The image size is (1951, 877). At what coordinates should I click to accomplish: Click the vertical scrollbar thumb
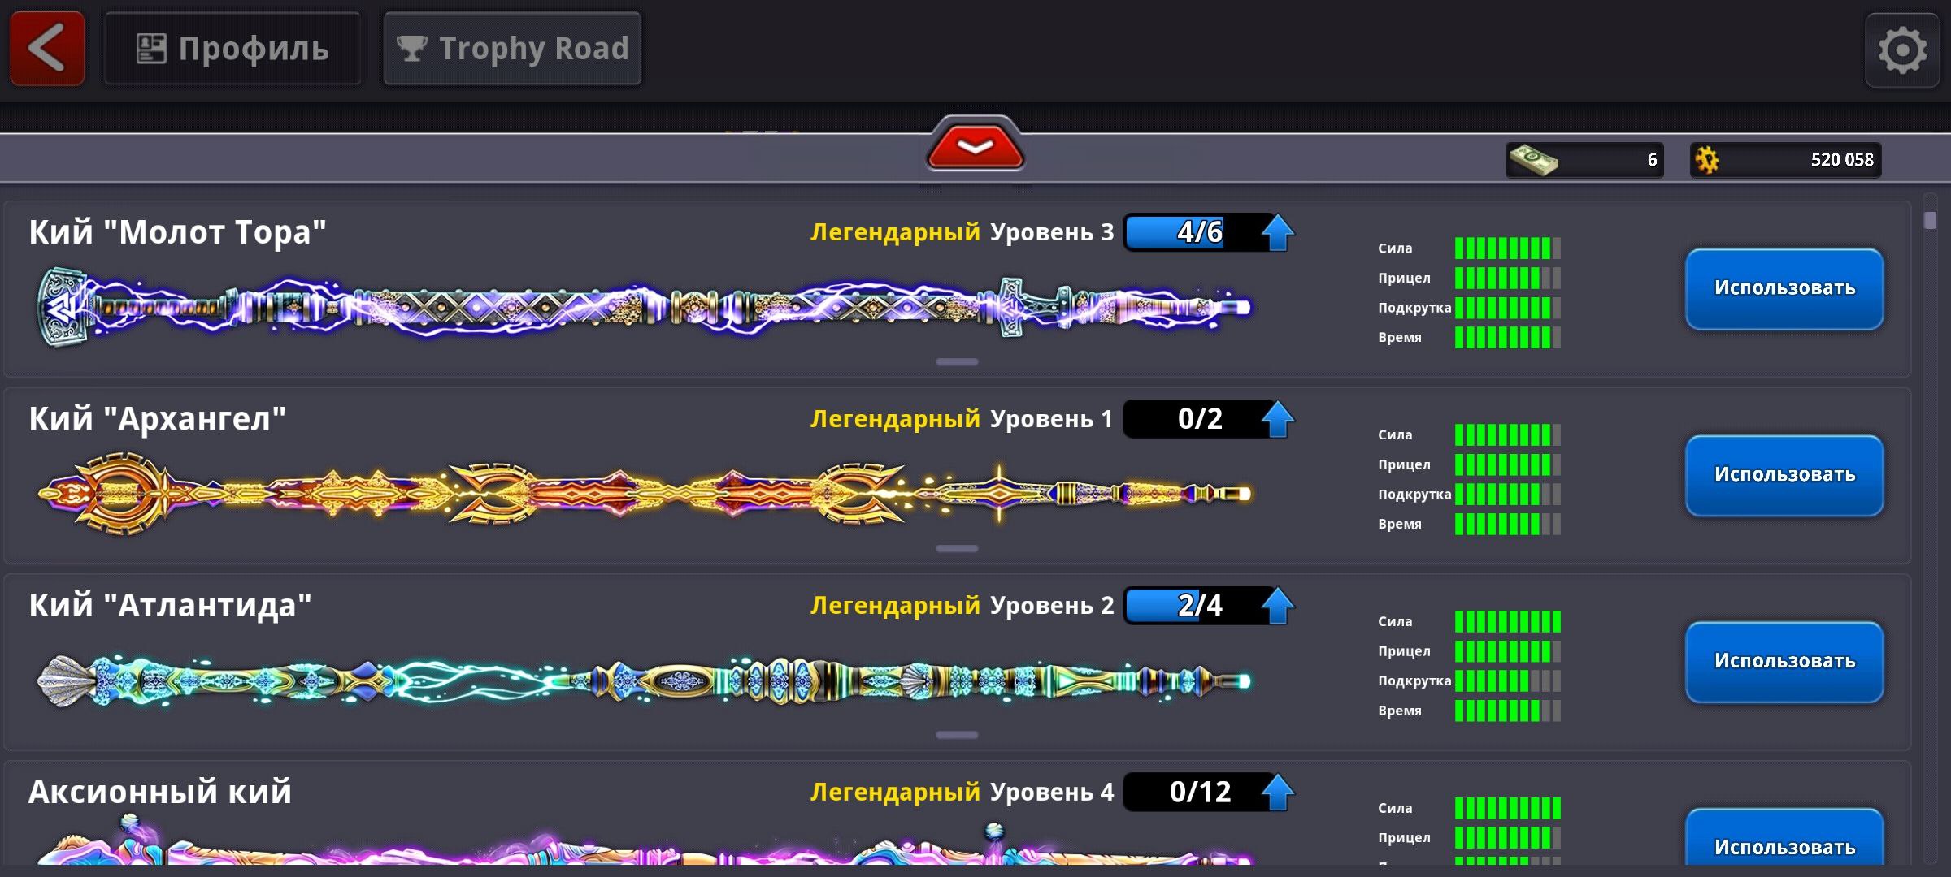pos(1931,220)
